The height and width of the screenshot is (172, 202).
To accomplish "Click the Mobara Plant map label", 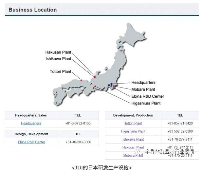I will pos(143,89).
